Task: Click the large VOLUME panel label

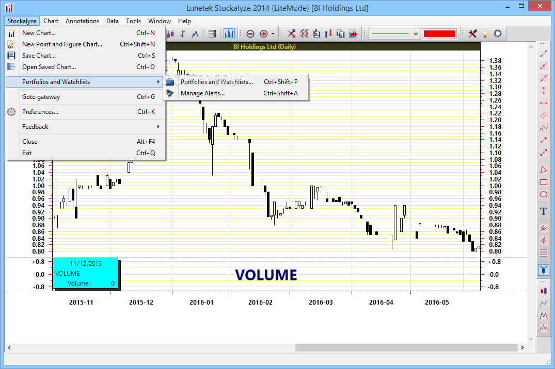Action: (266, 275)
